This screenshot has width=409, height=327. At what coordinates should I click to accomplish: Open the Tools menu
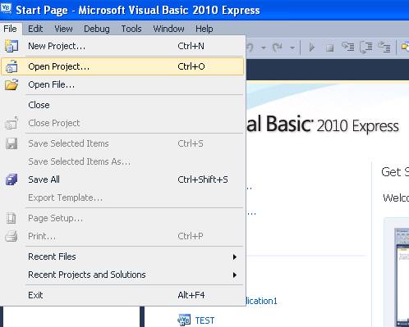(131, 29)
